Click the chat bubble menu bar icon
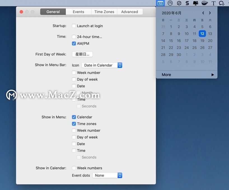Viewport: 229px width, 190px height. tap(221, 3)
